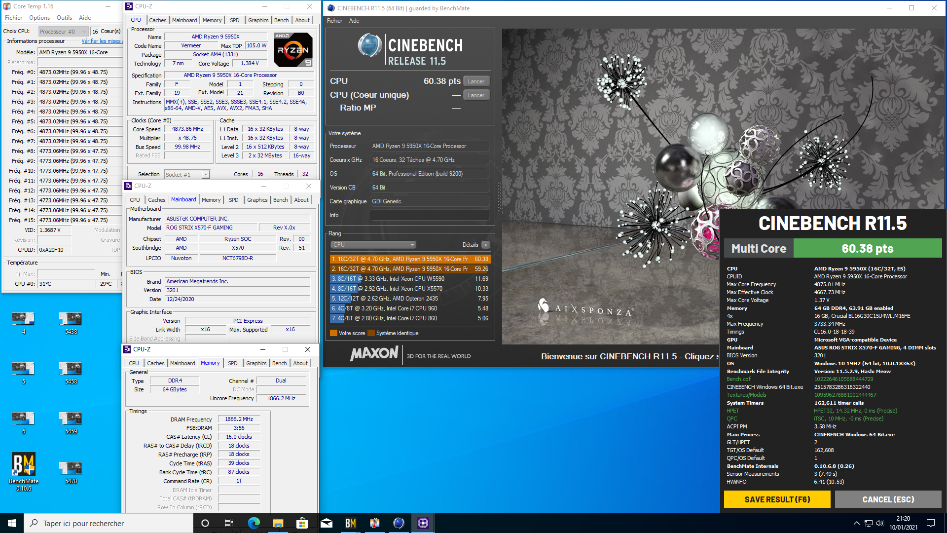This screenshot has width=947, height=533.
Task: Click the Cortana circle icon
Action: click(205, 523)
